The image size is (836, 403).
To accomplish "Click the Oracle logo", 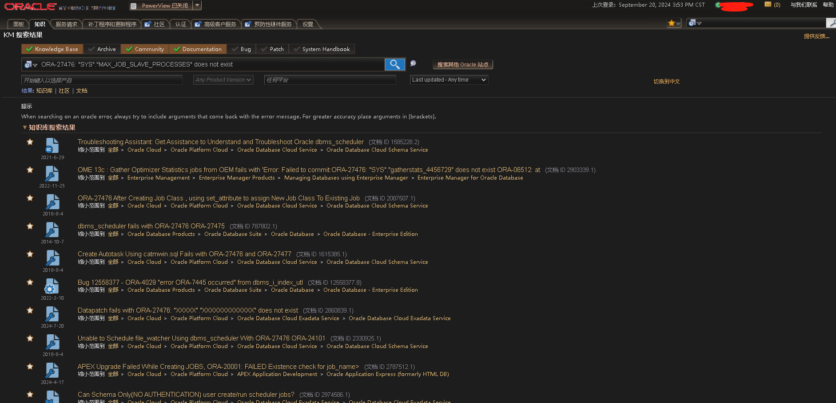I will (x=30, y=7).
